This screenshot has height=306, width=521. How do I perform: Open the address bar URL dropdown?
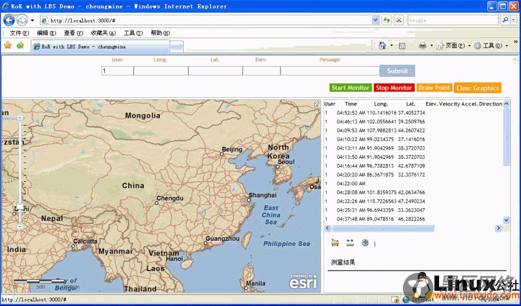coord(375,20)
